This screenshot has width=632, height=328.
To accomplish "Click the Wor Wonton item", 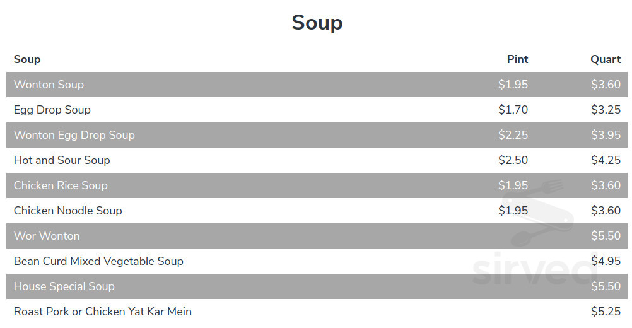I will 47,236.
